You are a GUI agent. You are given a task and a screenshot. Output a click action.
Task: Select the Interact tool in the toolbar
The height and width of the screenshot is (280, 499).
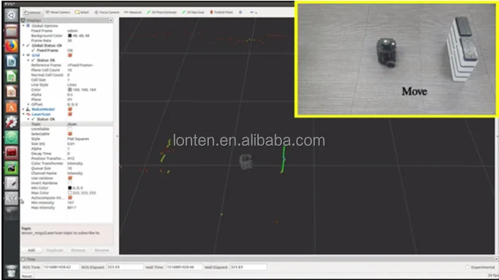[x=32, y=12]
